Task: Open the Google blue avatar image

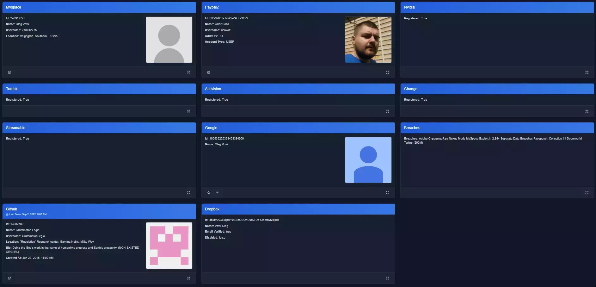Action: pos(368,160)
